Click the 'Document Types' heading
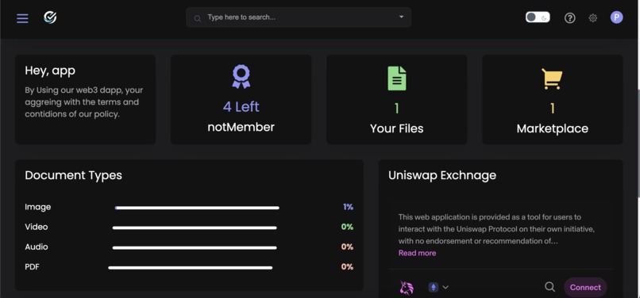The width and height of the screenshot is (640, 298). click(x=74, y=175)
